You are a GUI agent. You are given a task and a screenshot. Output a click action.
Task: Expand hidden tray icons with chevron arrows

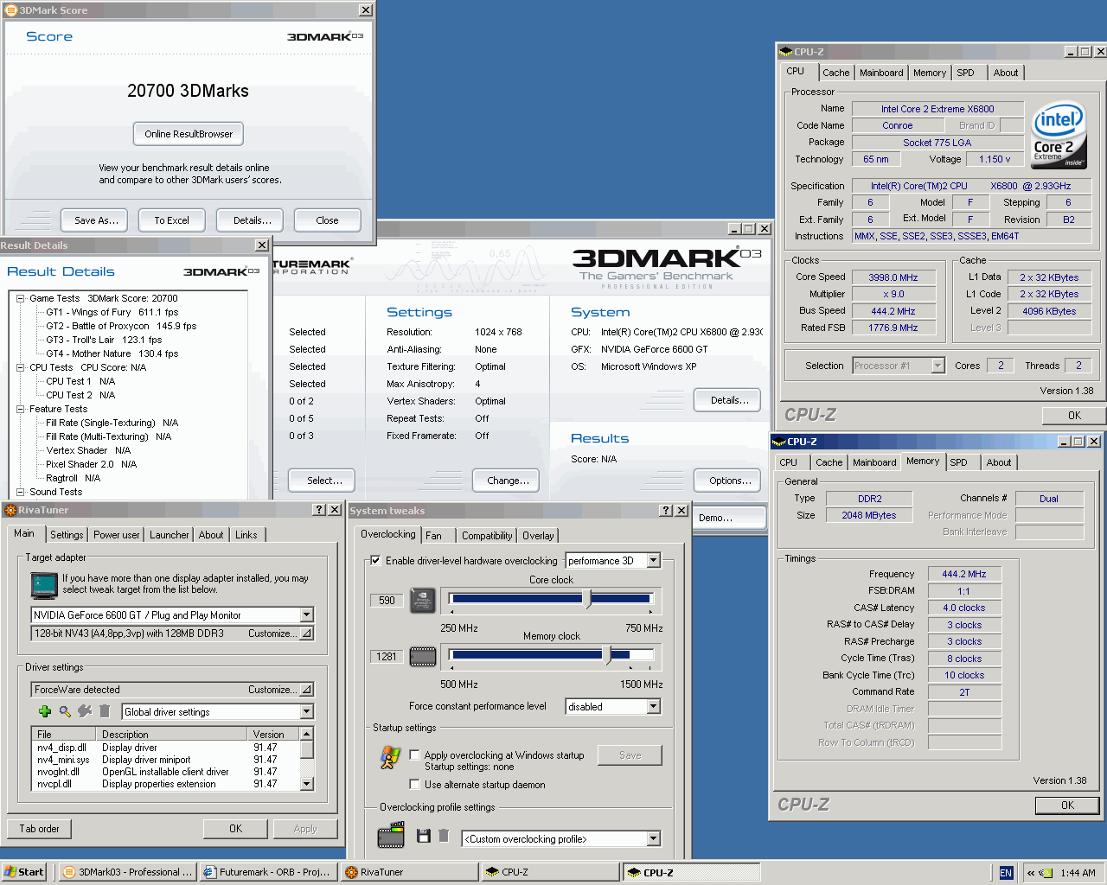1031,873
